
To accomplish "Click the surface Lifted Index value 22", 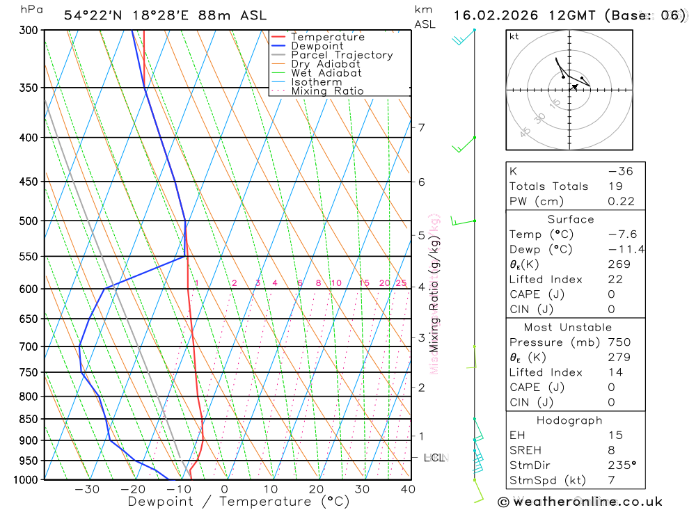I will point(615,280).
